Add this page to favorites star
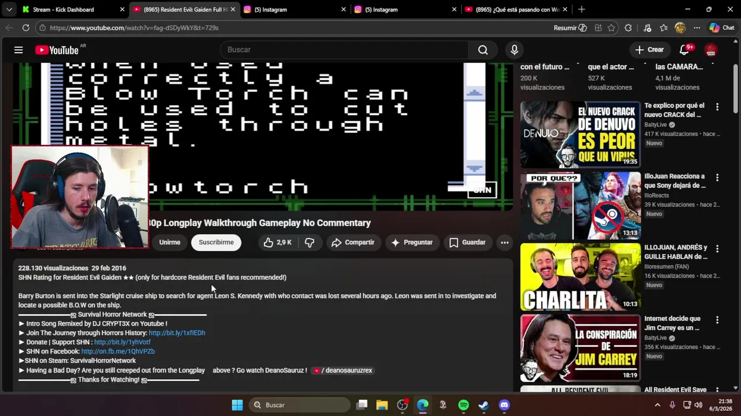 point(611,28)
